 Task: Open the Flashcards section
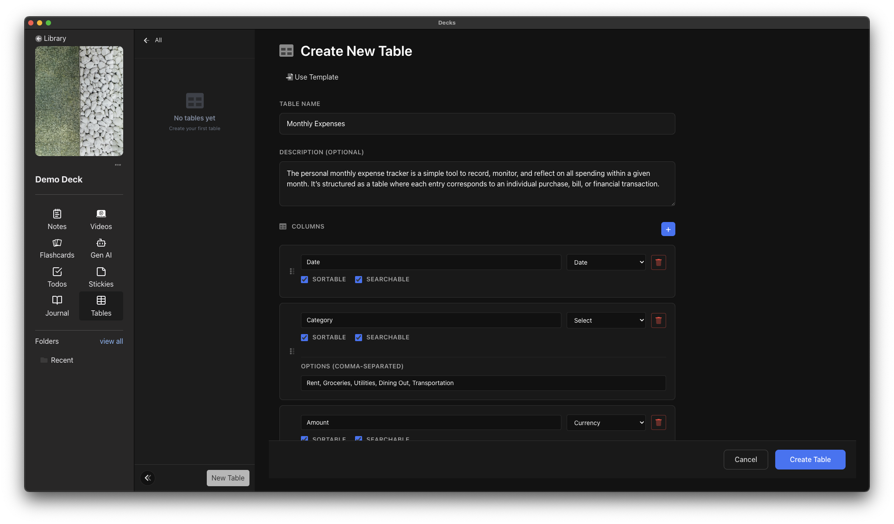tap(57, 248)
